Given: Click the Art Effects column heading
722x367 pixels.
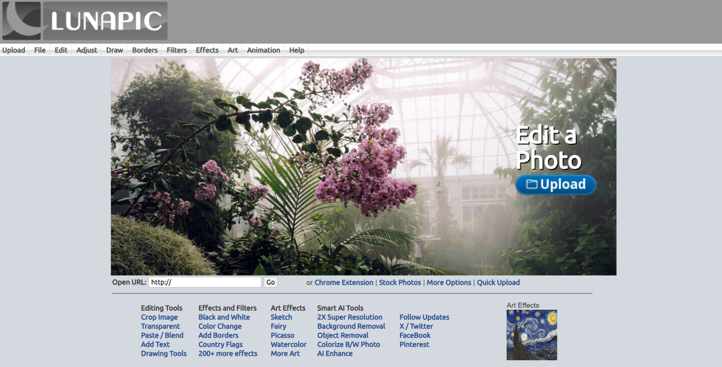Looking at the screenshot, I should coord(288,308).
